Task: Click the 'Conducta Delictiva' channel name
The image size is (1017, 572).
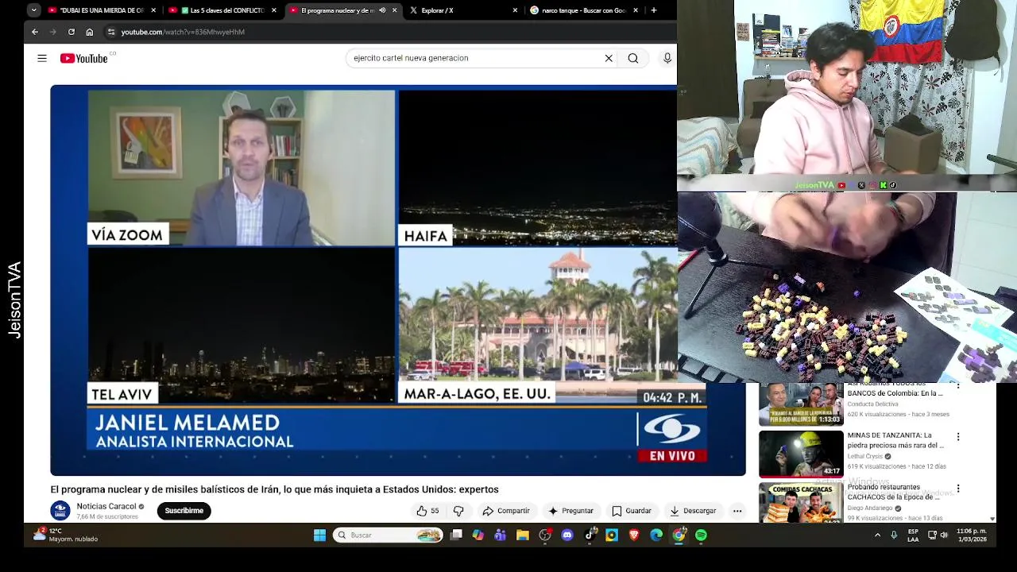Action: coord(872,404)
